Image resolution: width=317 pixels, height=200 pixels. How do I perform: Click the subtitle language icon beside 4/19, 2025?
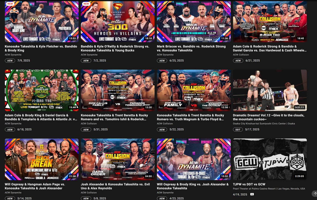[x=252, y=194]
